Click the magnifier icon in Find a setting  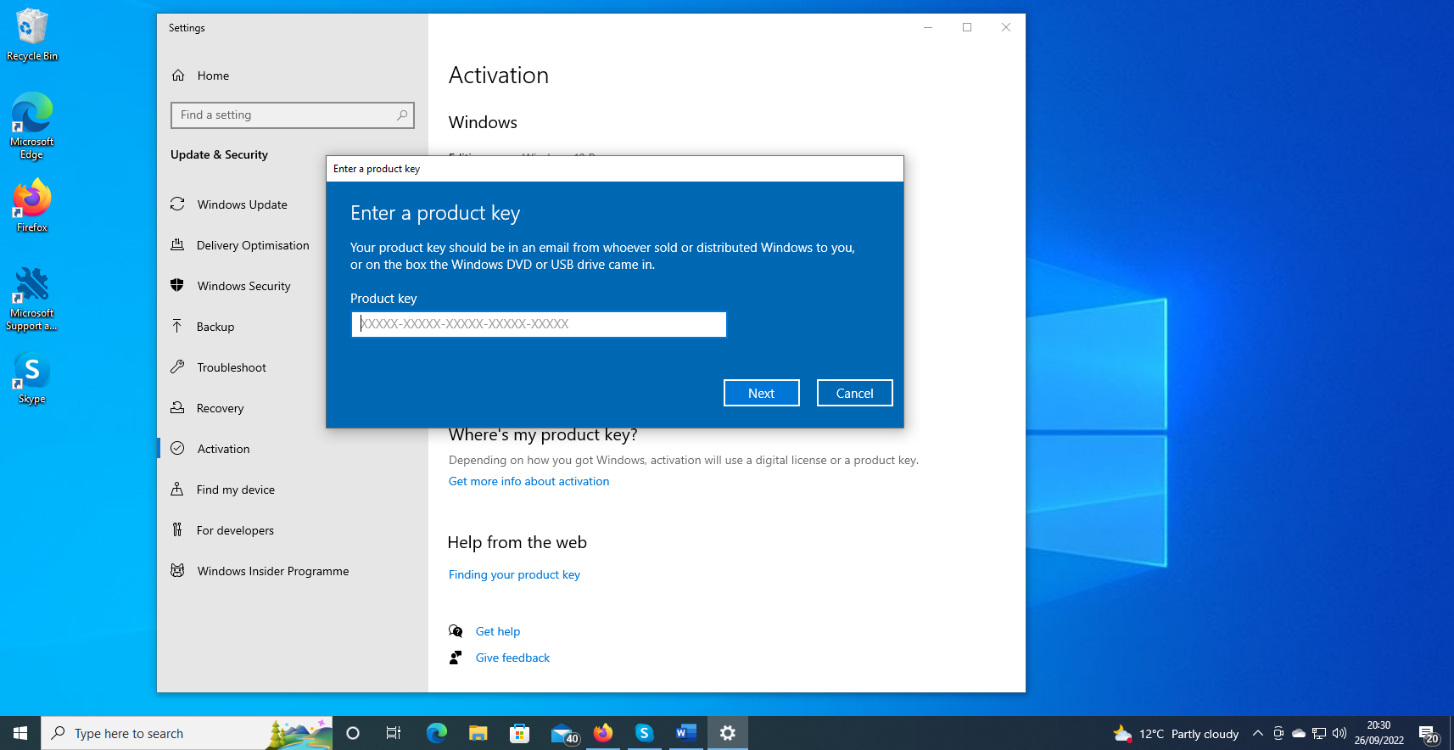coord(402,115)
